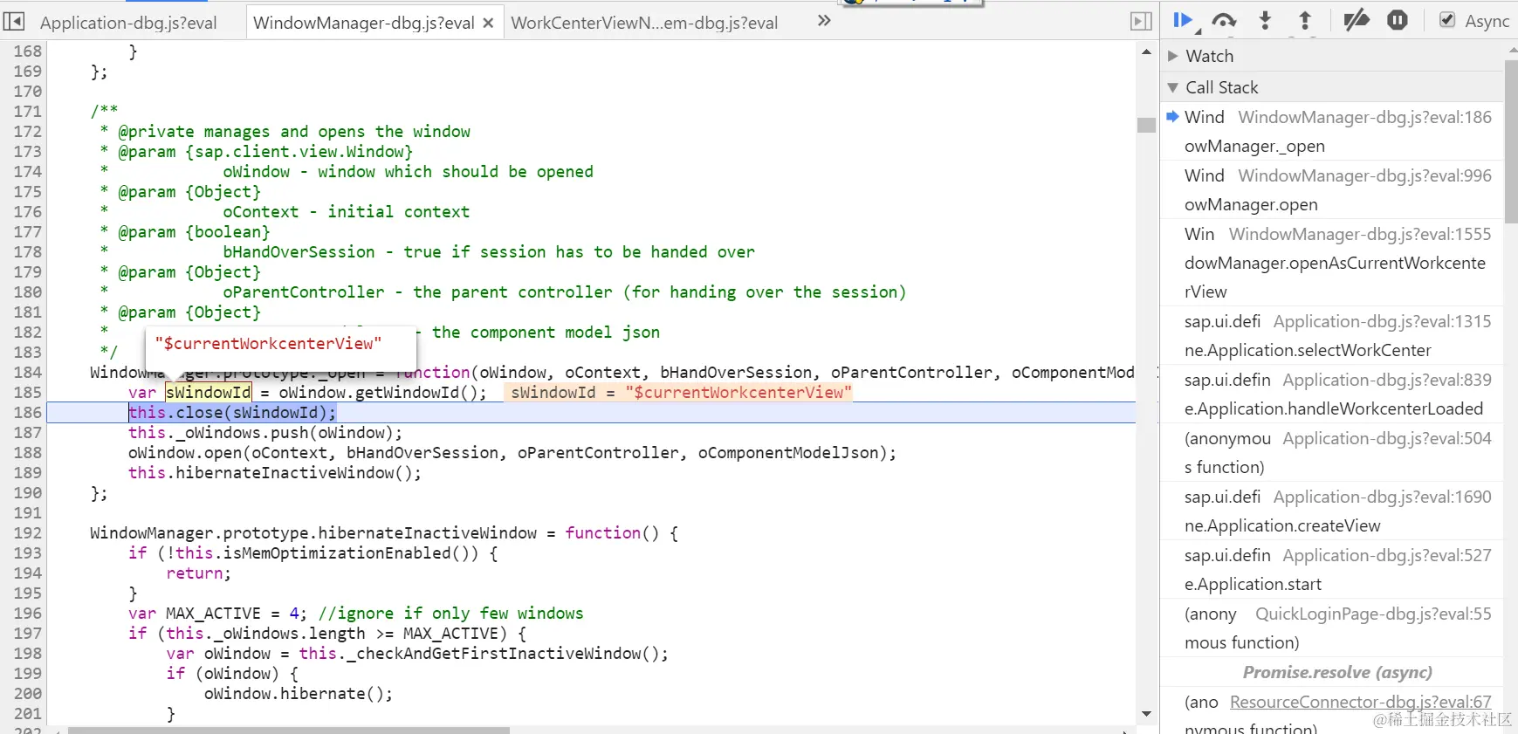Open Application-dbg.js?eval:1315 link
This screenshot has height=734, width=1518.
pyautogui.click(x=1382, y=321)
